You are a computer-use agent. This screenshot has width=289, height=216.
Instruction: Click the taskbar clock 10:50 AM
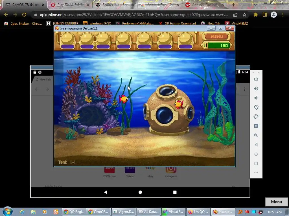(x=274, y=212)
